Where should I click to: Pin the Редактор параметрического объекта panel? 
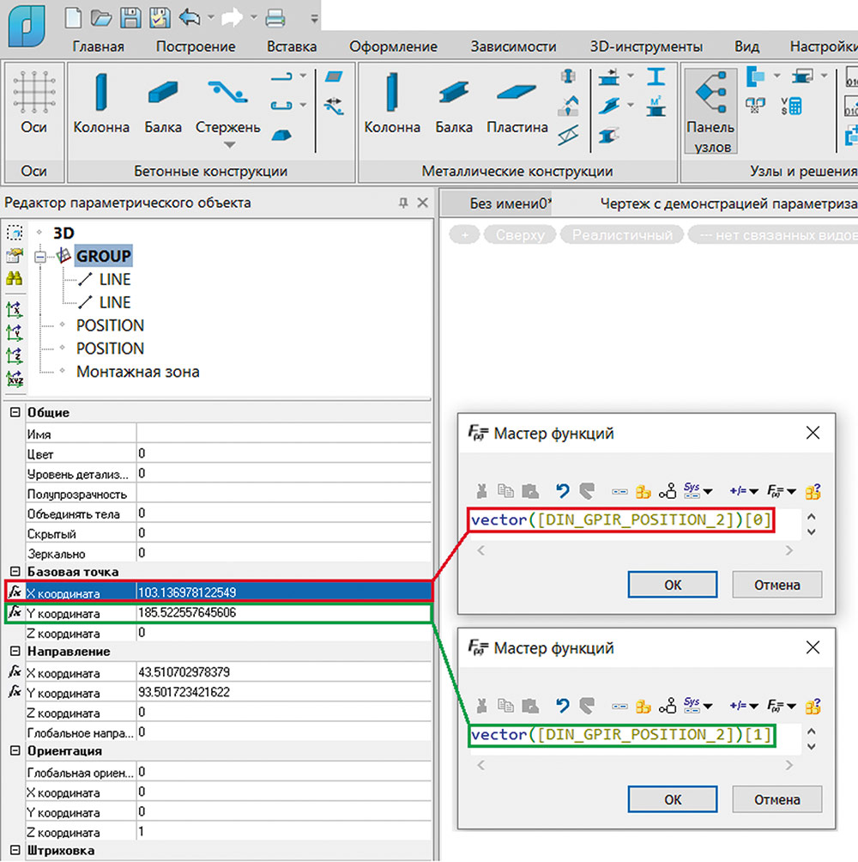[x=402, y=203]
